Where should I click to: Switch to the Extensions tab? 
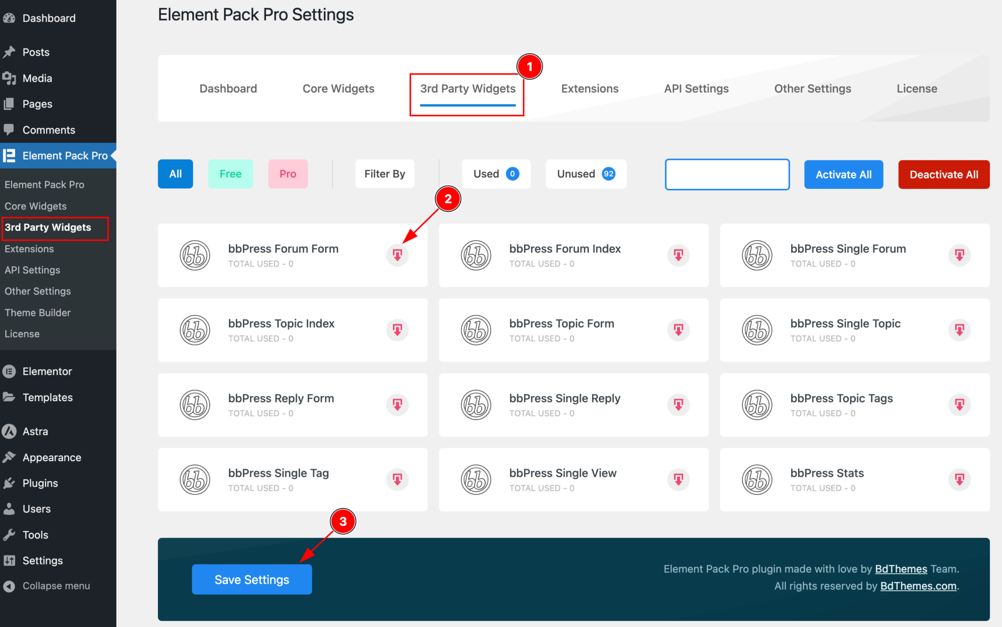click(590, 89)
